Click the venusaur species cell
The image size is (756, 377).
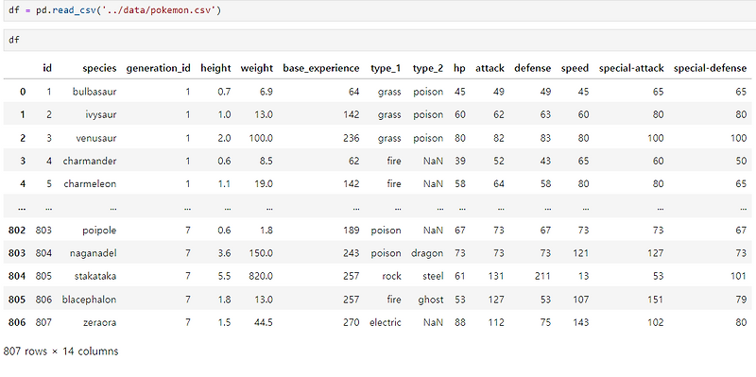pyautogui.click(x=96, y=138)
